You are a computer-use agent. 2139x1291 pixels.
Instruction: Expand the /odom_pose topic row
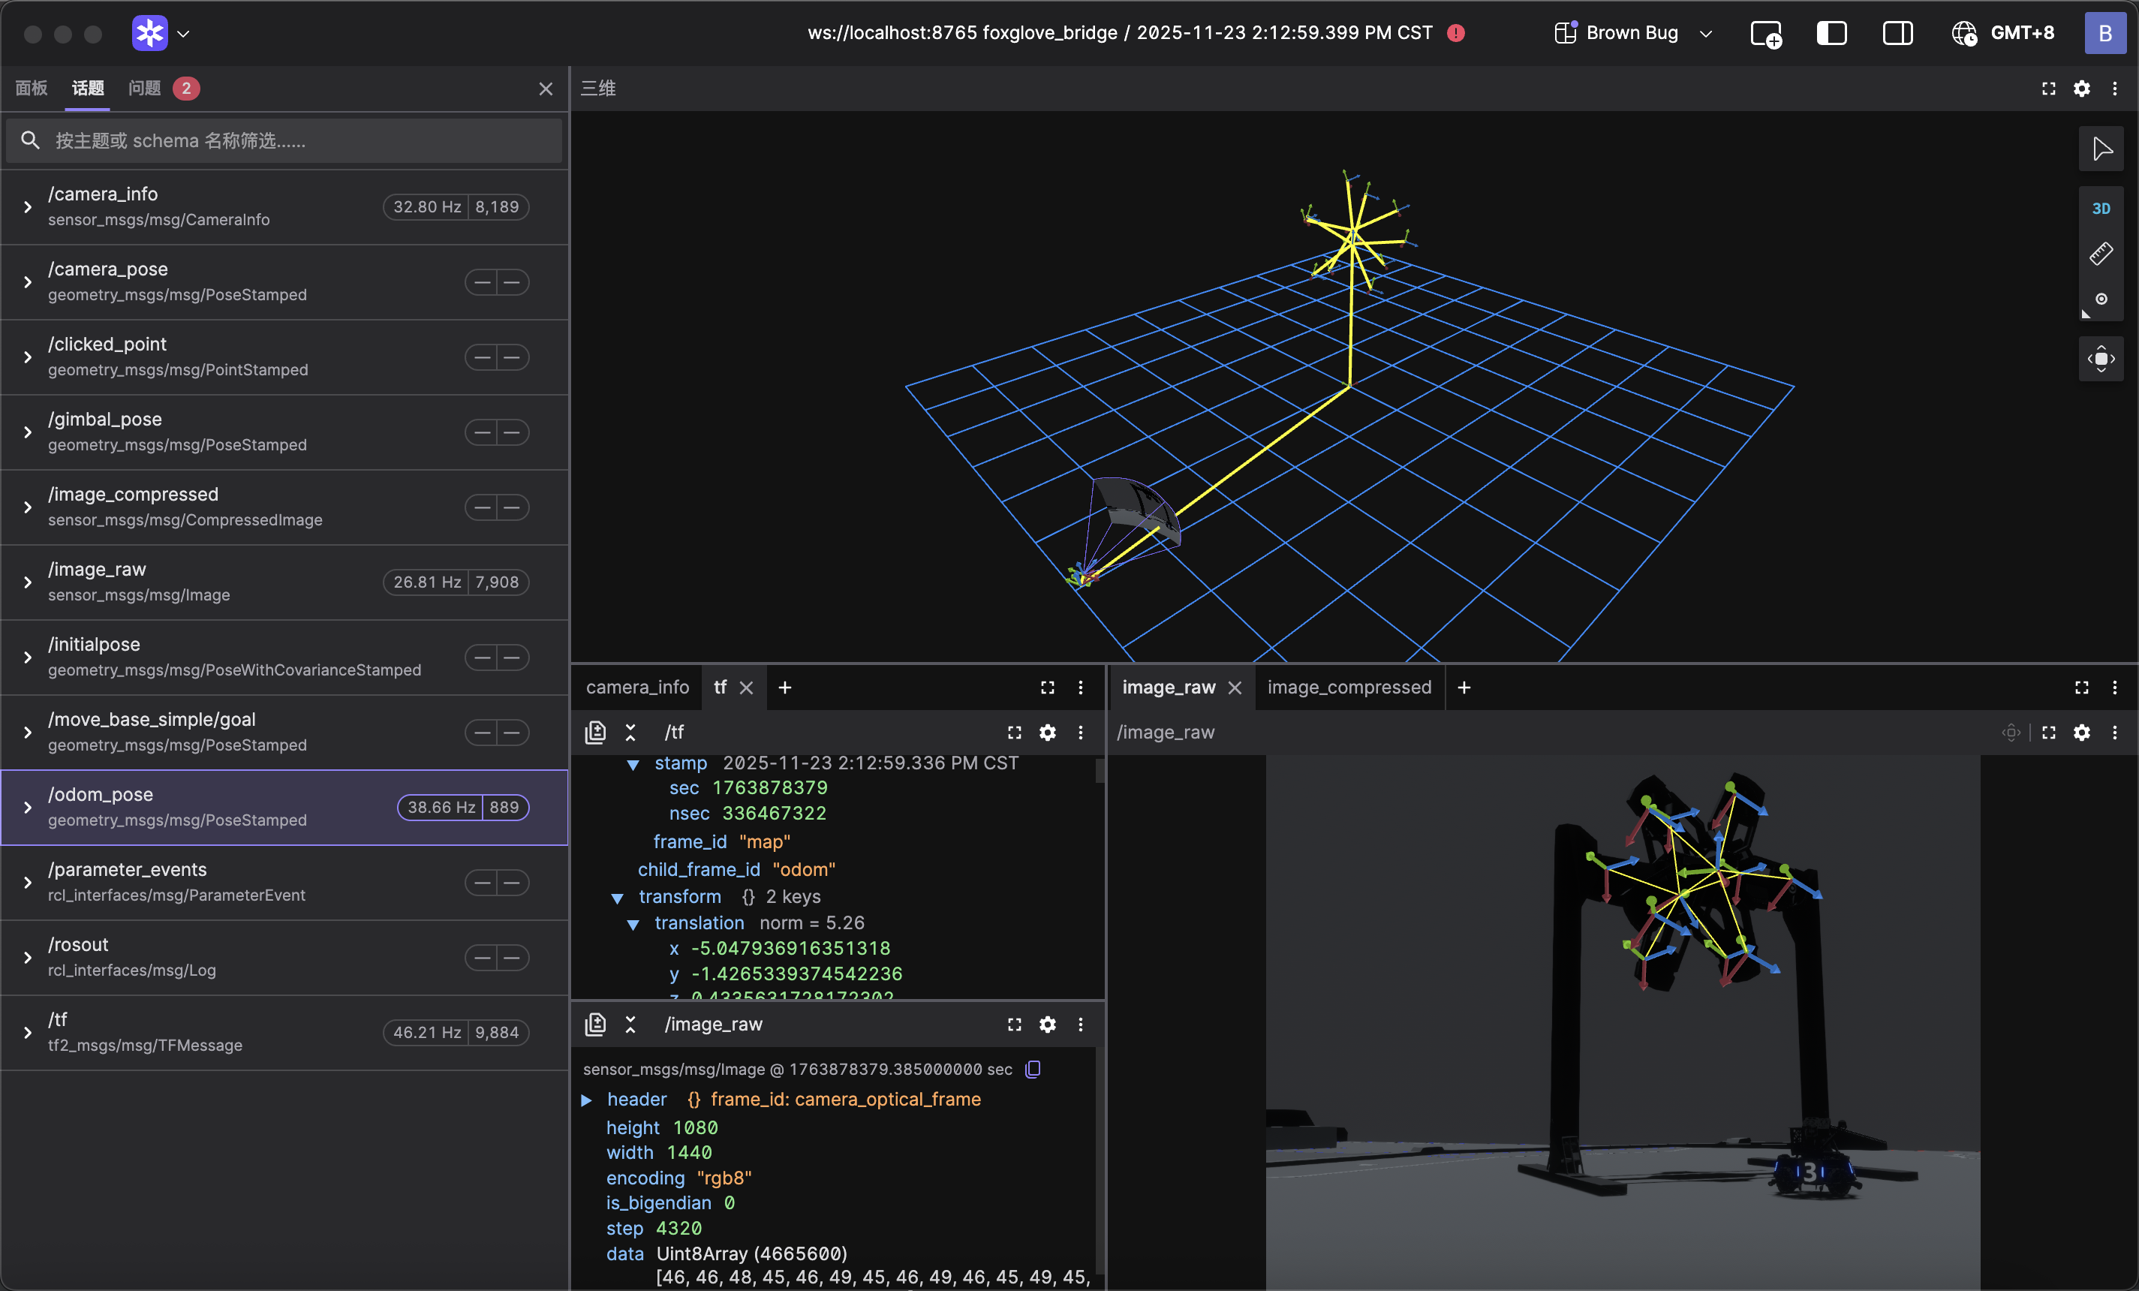(x=28, y=808)
